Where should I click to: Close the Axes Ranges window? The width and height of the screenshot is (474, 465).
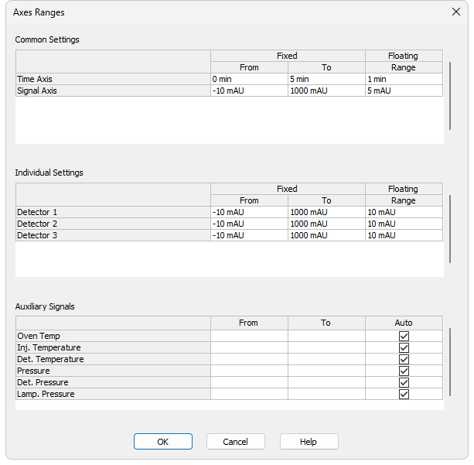click(456, 12)
